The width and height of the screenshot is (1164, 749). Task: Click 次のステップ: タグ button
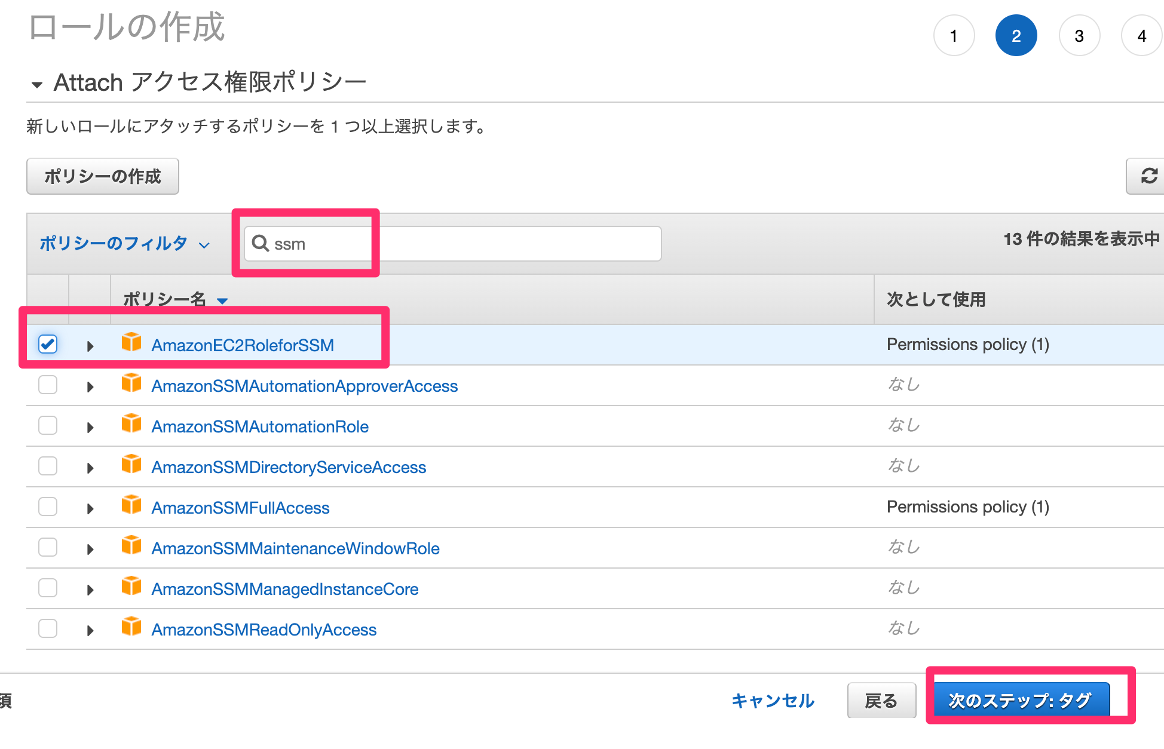click(1021, 700)
